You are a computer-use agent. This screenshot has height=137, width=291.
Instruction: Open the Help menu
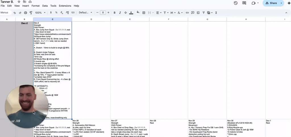(76, 6)
